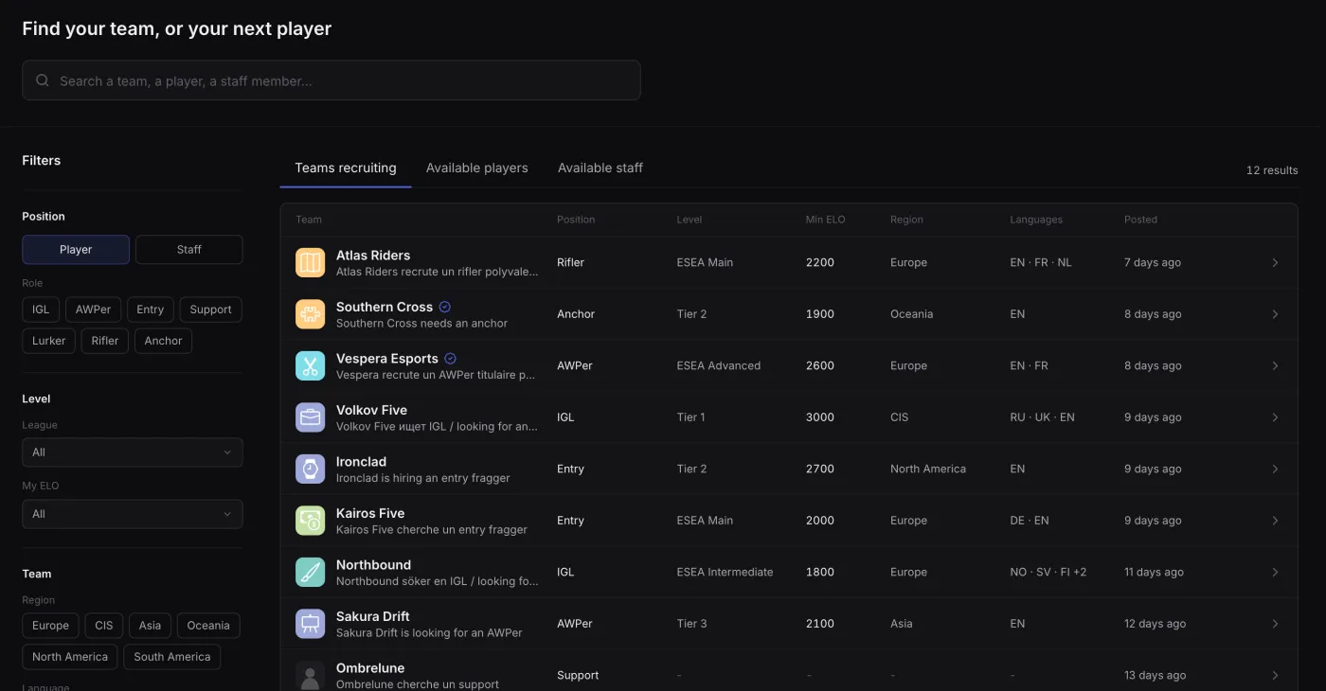Toggle the Oceania region filter
This screenshot has height=691, width=1326.
pyautogui.click(x=208, y=626)
